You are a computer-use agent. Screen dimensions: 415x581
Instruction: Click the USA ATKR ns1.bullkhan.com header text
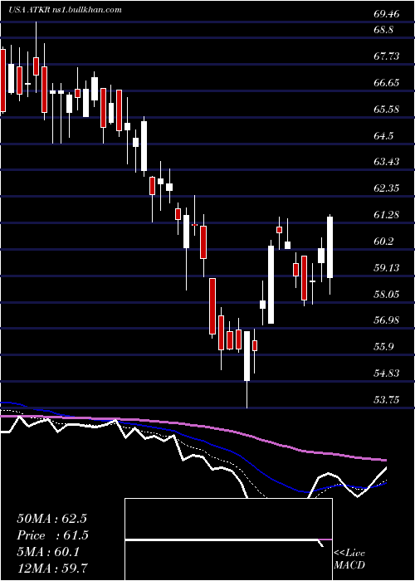coord(66,10)
